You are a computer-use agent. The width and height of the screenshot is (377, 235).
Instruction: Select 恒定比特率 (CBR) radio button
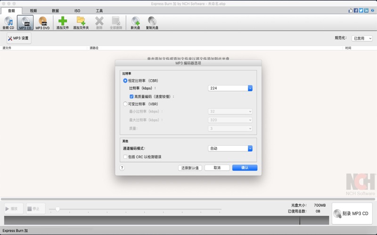(x=125, y=81)
